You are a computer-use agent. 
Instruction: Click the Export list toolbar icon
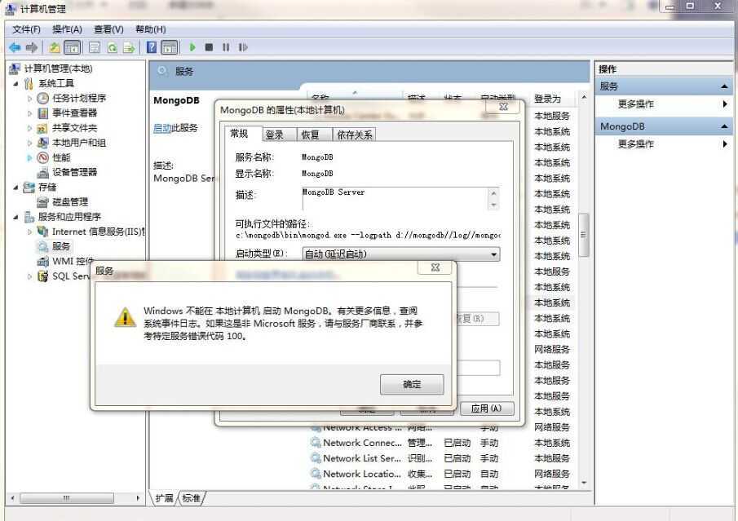click(129, 47)
